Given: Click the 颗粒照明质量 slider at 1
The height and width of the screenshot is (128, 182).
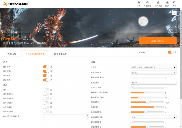Looking at the screenshot, I should pos(147,122).
